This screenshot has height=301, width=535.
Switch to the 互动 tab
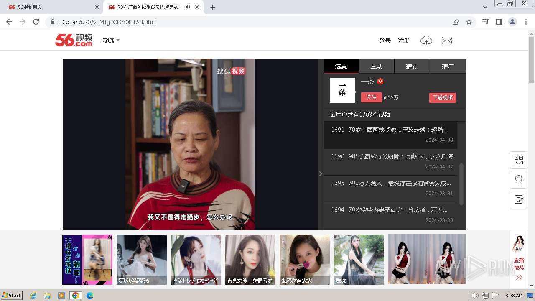coord(377,66)
